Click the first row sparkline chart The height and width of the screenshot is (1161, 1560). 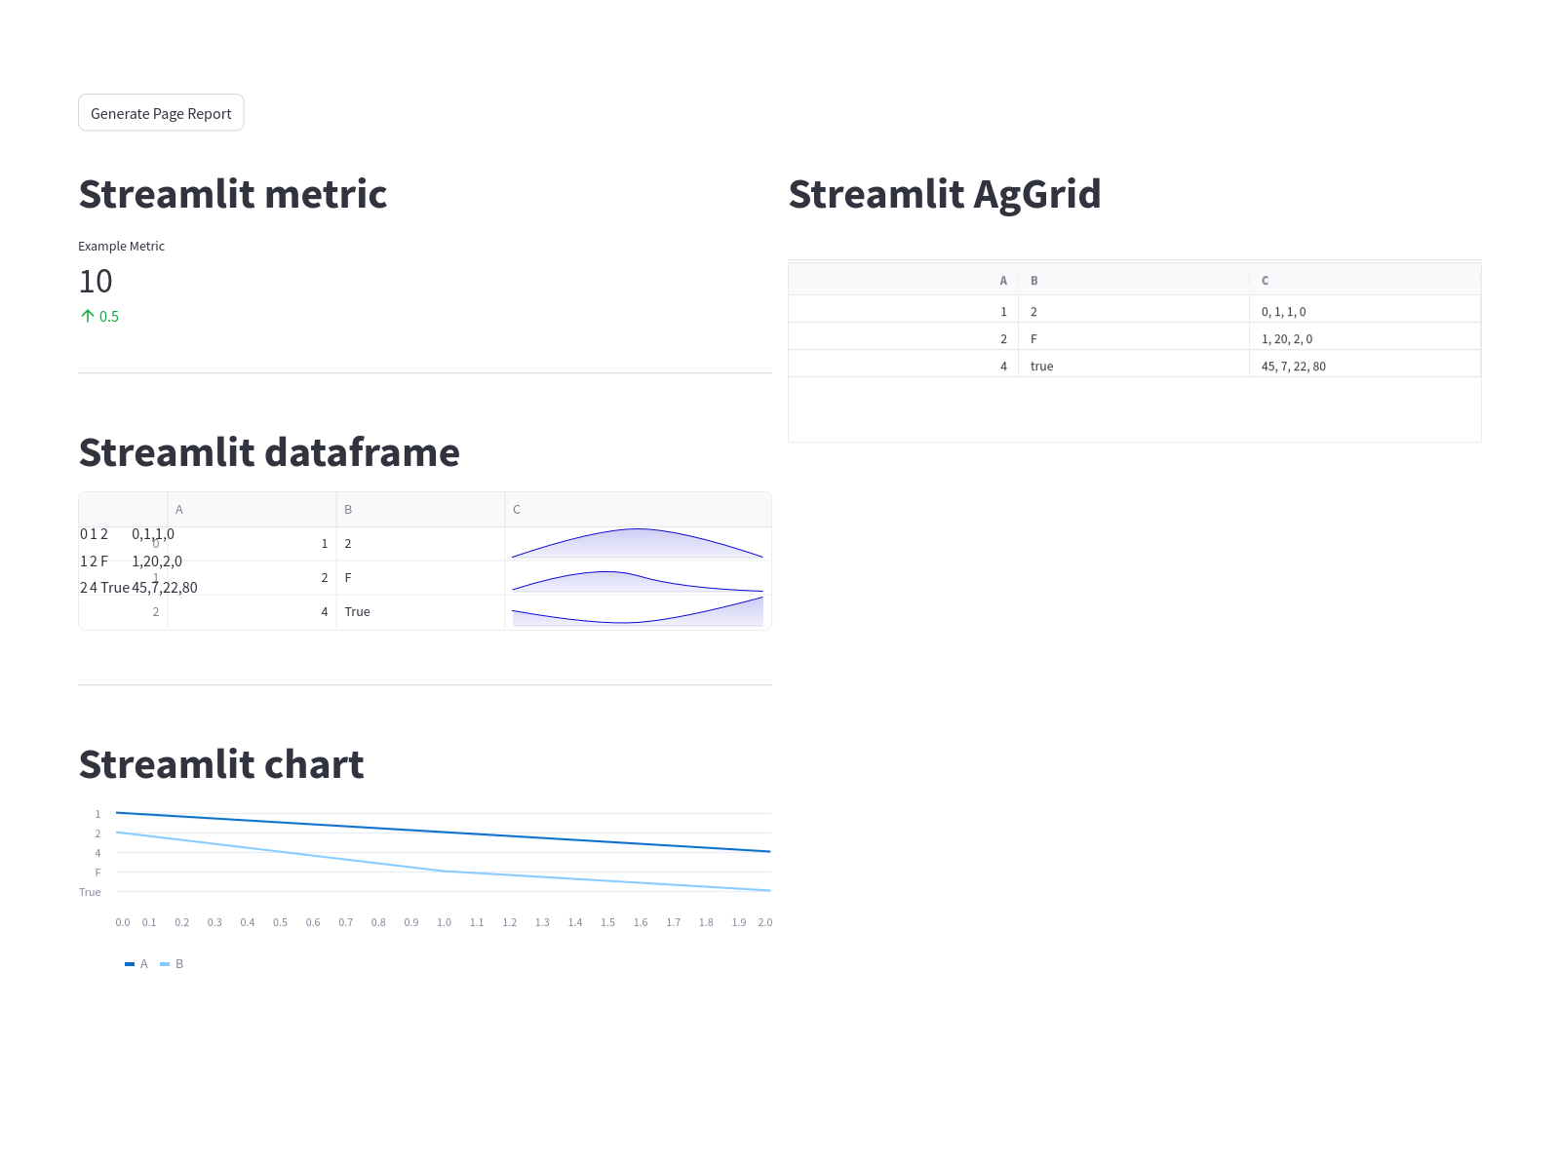(x=638, y=544)
